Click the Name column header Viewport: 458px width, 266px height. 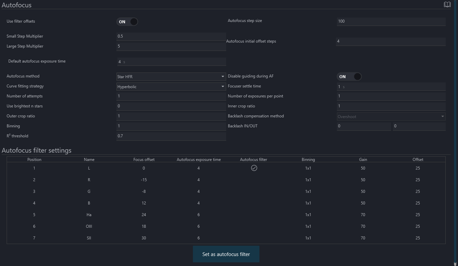tap(89, 160)
